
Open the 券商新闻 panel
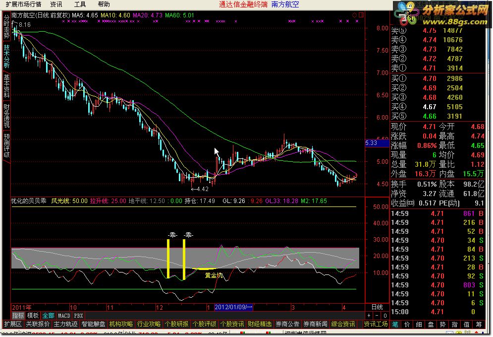(x=315, y=324)
